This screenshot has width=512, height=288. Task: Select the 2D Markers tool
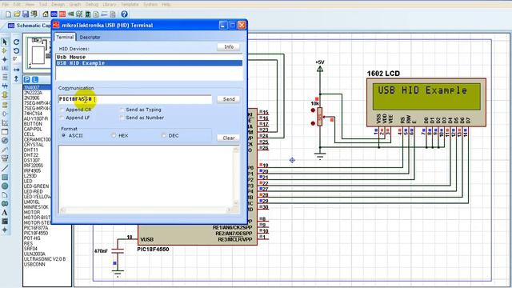point(5,230)
